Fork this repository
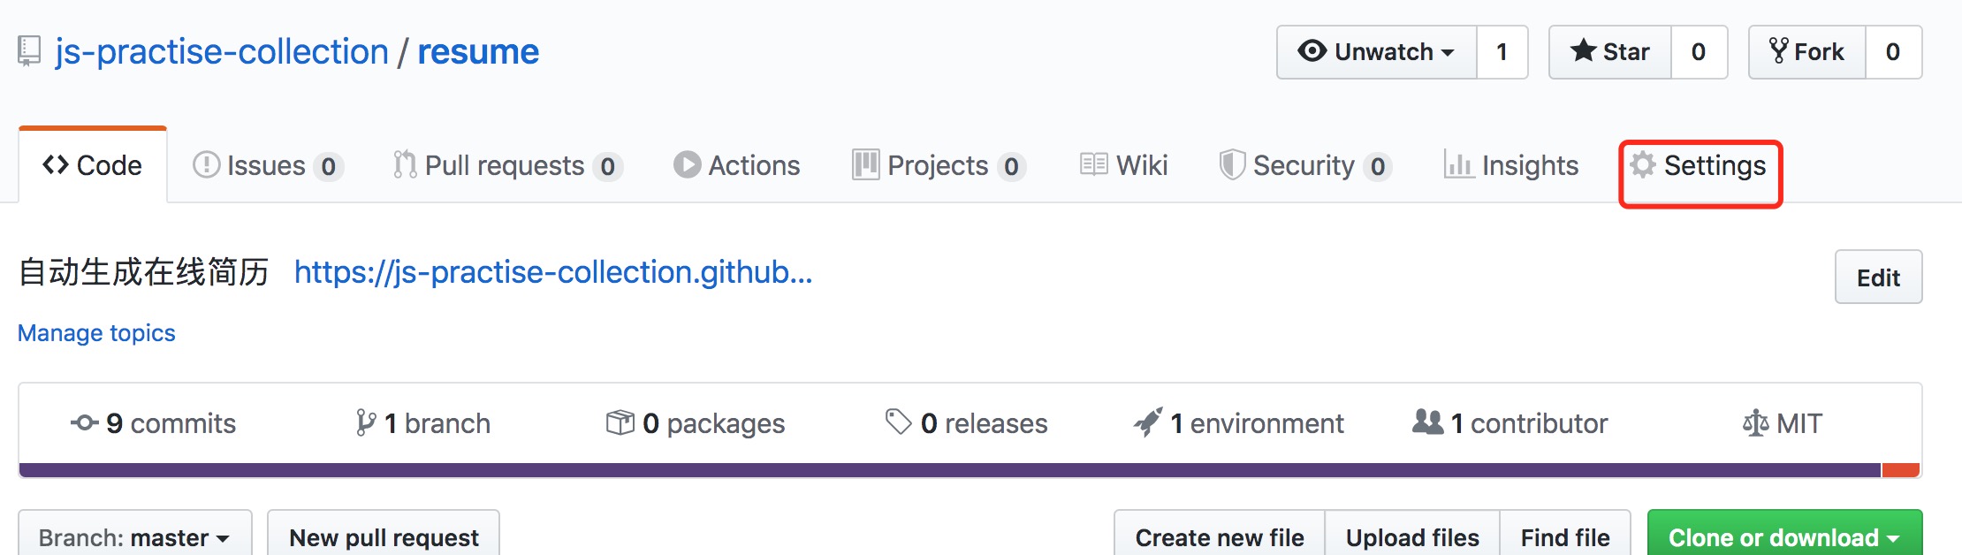 (1807, 52)
